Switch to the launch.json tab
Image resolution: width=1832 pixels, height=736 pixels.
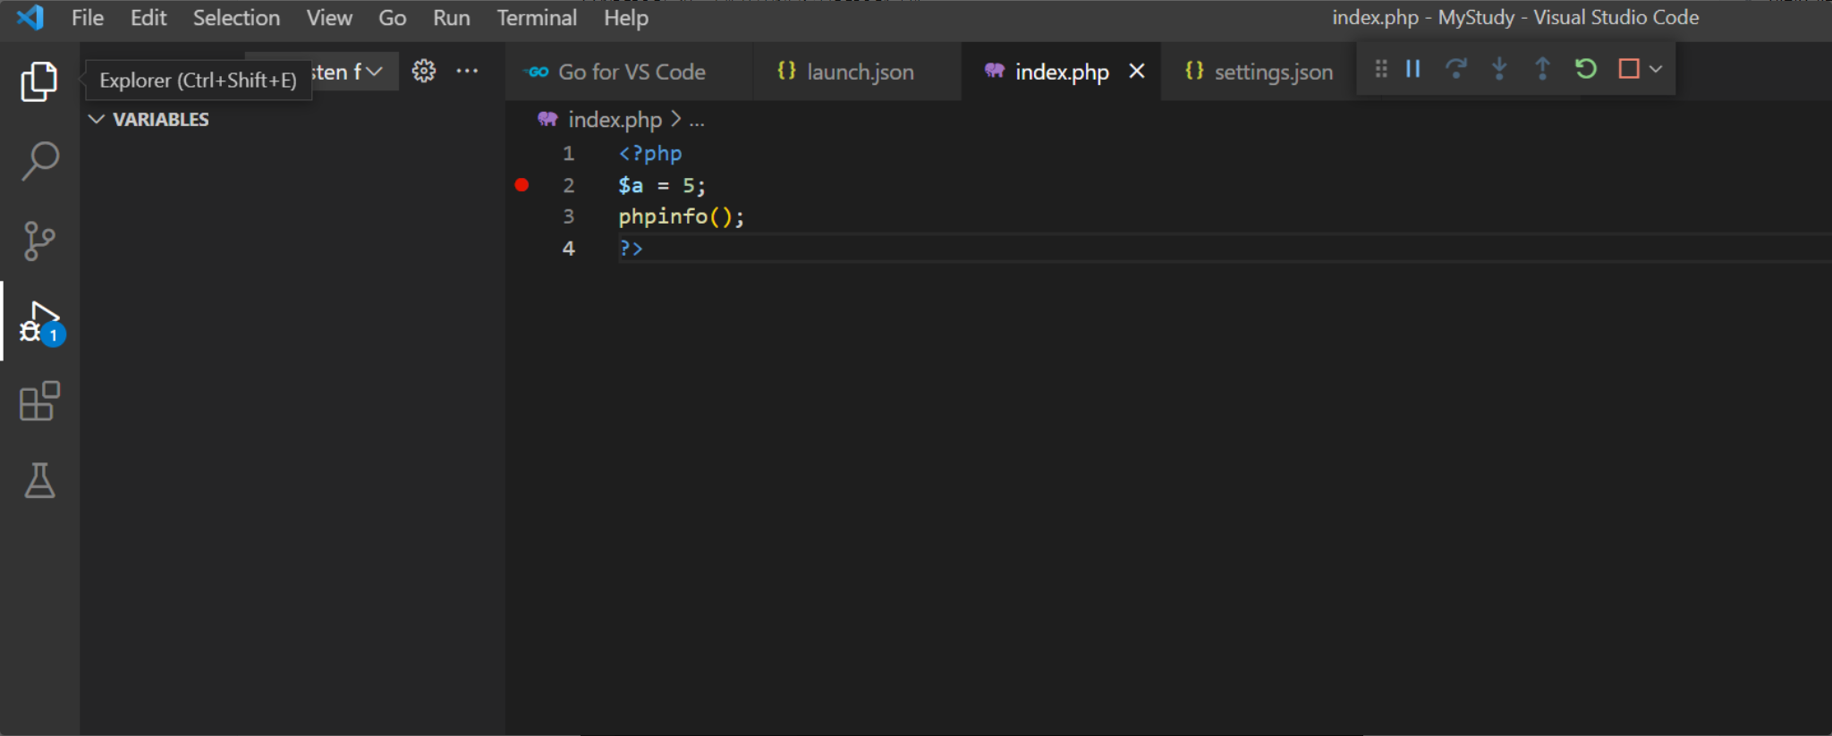coord(857,72)
